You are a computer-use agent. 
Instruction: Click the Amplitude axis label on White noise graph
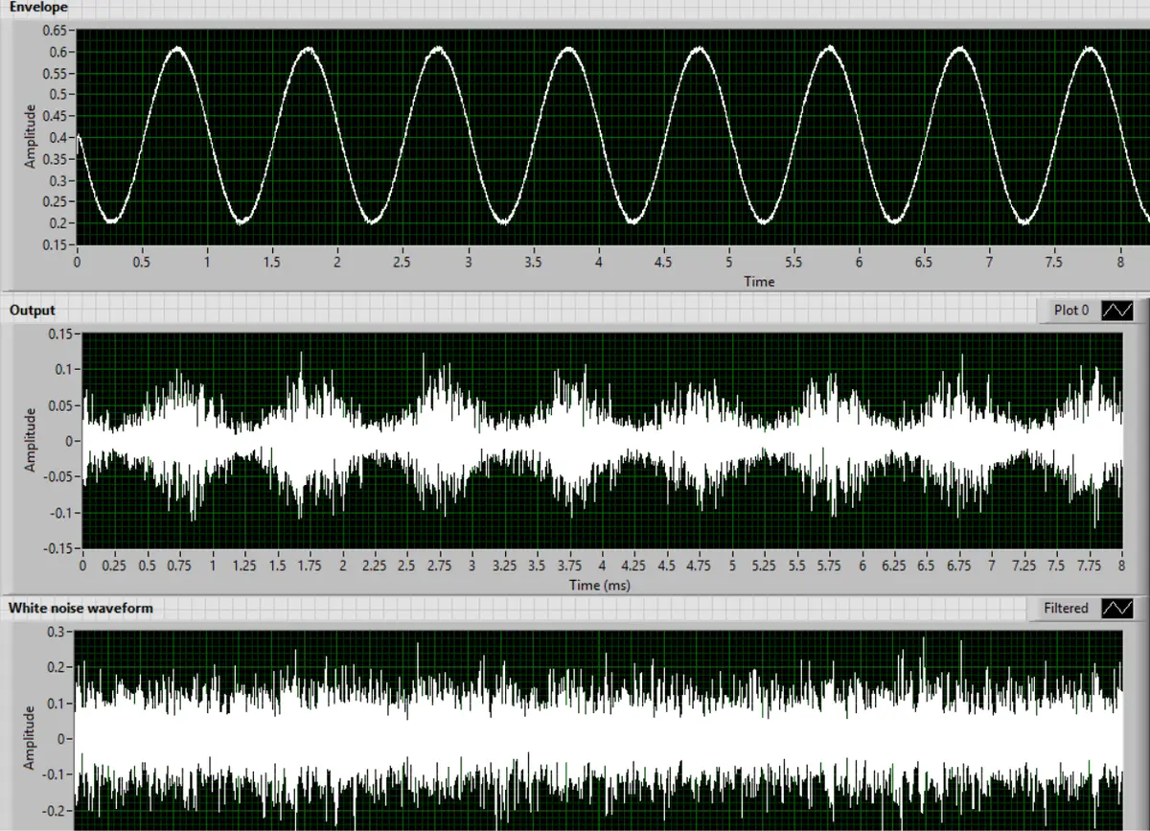pyautogui.click(x=30, y=737)
